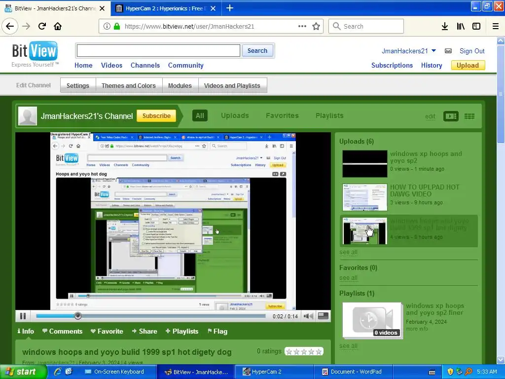Open the BitView inbox envelope icon

448,51
